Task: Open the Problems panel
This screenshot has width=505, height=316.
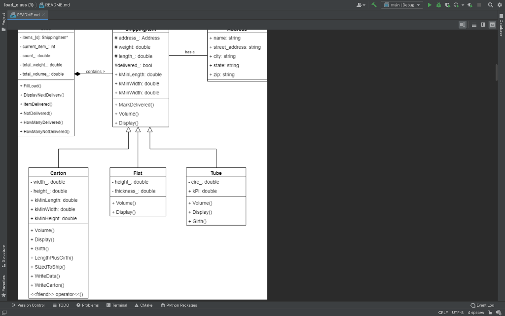Action: [x=88, y=305]
